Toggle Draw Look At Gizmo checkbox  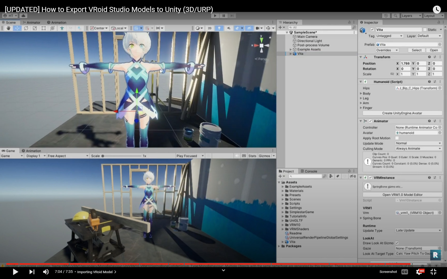(397, 243)
